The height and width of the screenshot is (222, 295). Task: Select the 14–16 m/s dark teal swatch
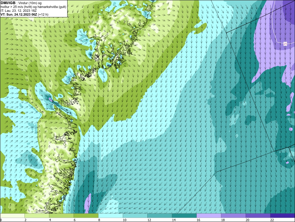[x=184, y=216]
